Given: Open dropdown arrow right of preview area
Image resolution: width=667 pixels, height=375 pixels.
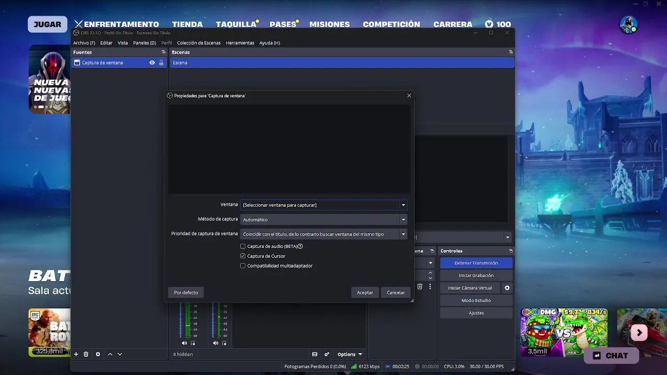Looking at the screenshot, I should tap(508, 238).
